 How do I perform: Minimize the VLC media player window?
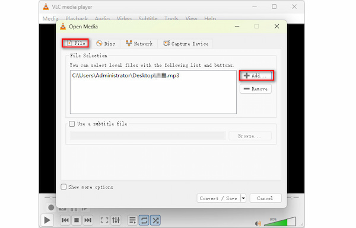[255, 7]
